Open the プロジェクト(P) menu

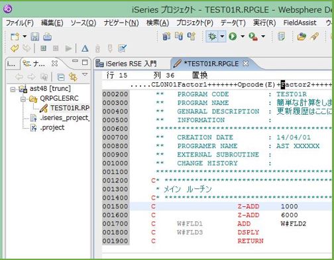click(x=195, y=23)
